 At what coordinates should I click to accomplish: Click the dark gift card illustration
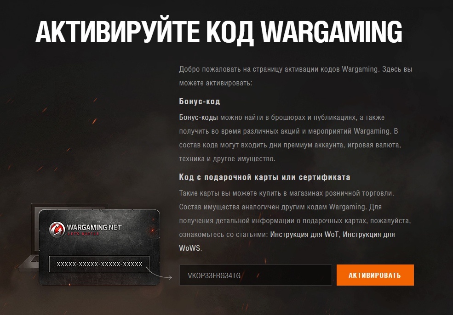coord(99,247)
